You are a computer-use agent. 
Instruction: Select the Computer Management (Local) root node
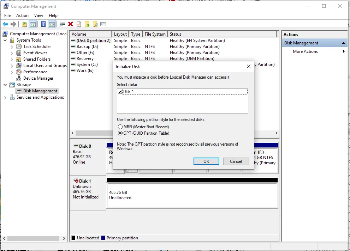pos(35,34)
